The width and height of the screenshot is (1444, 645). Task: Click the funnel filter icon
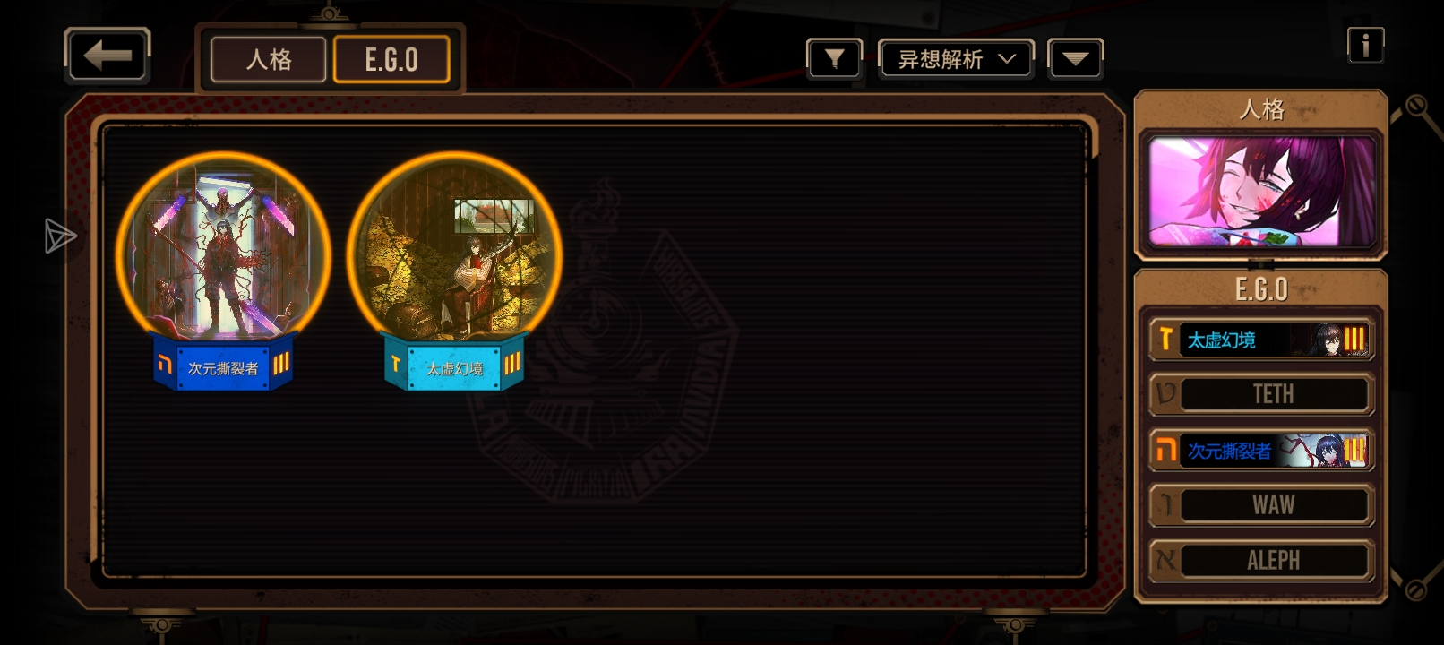[834, 59]
